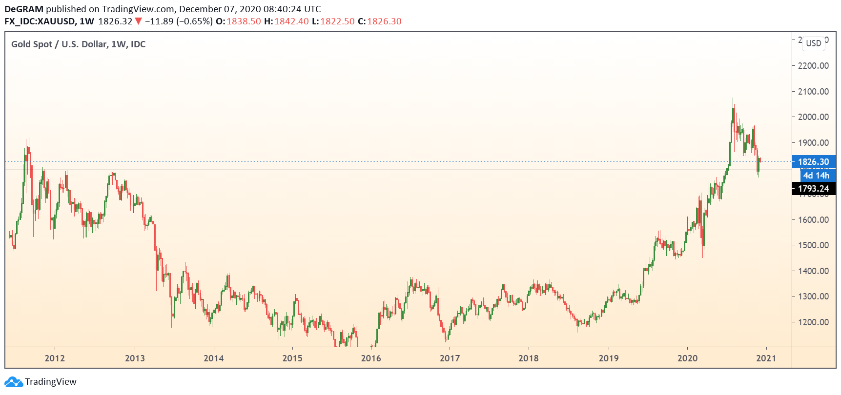841x395 pixels.
Task: Click the Low value 1822.50
Action: pyautogui.click(x=337, y=21)
